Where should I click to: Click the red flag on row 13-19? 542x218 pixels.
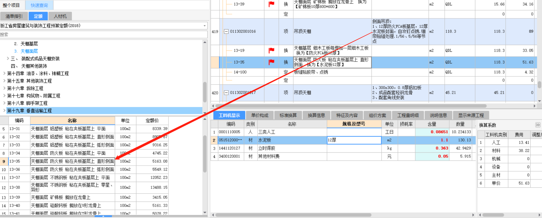pyautogui.click(x=271, y=50)
